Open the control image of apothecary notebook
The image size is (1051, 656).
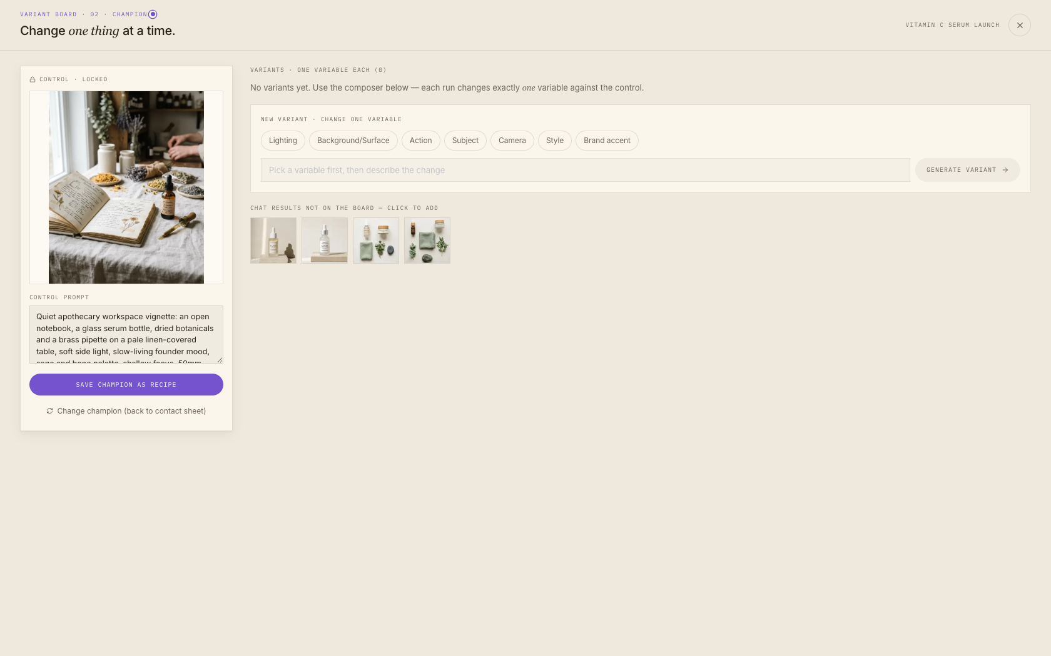126,187
